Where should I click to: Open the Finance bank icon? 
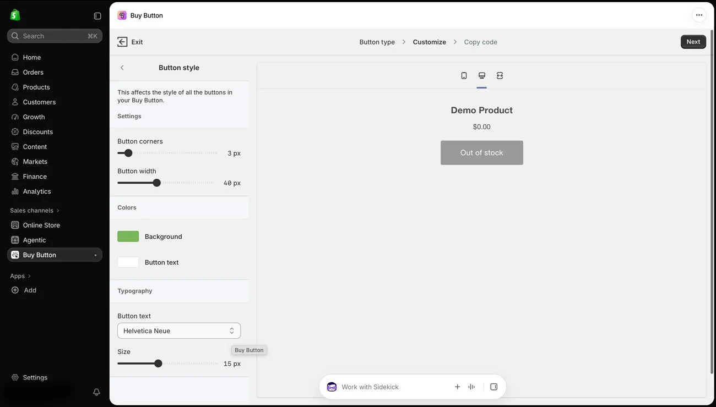[15, 176]
